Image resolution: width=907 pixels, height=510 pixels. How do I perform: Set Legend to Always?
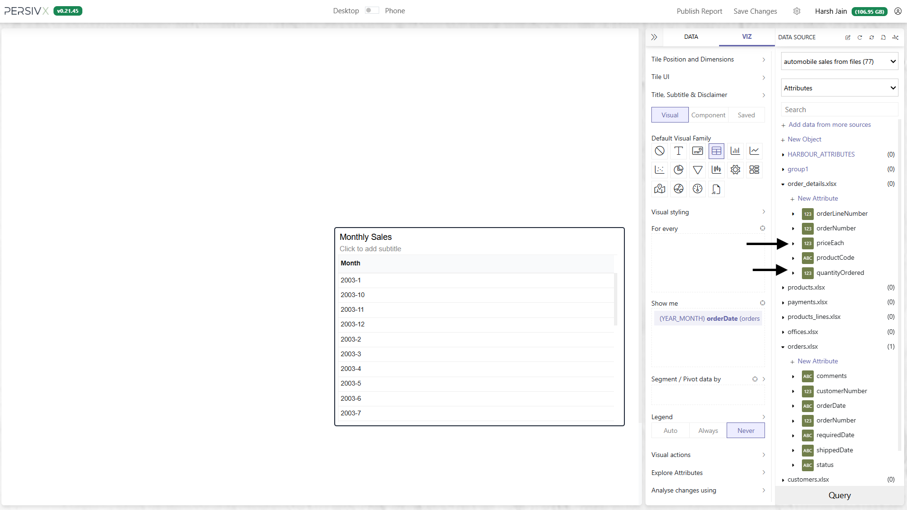pyautogui.click(x=708, y=431)
